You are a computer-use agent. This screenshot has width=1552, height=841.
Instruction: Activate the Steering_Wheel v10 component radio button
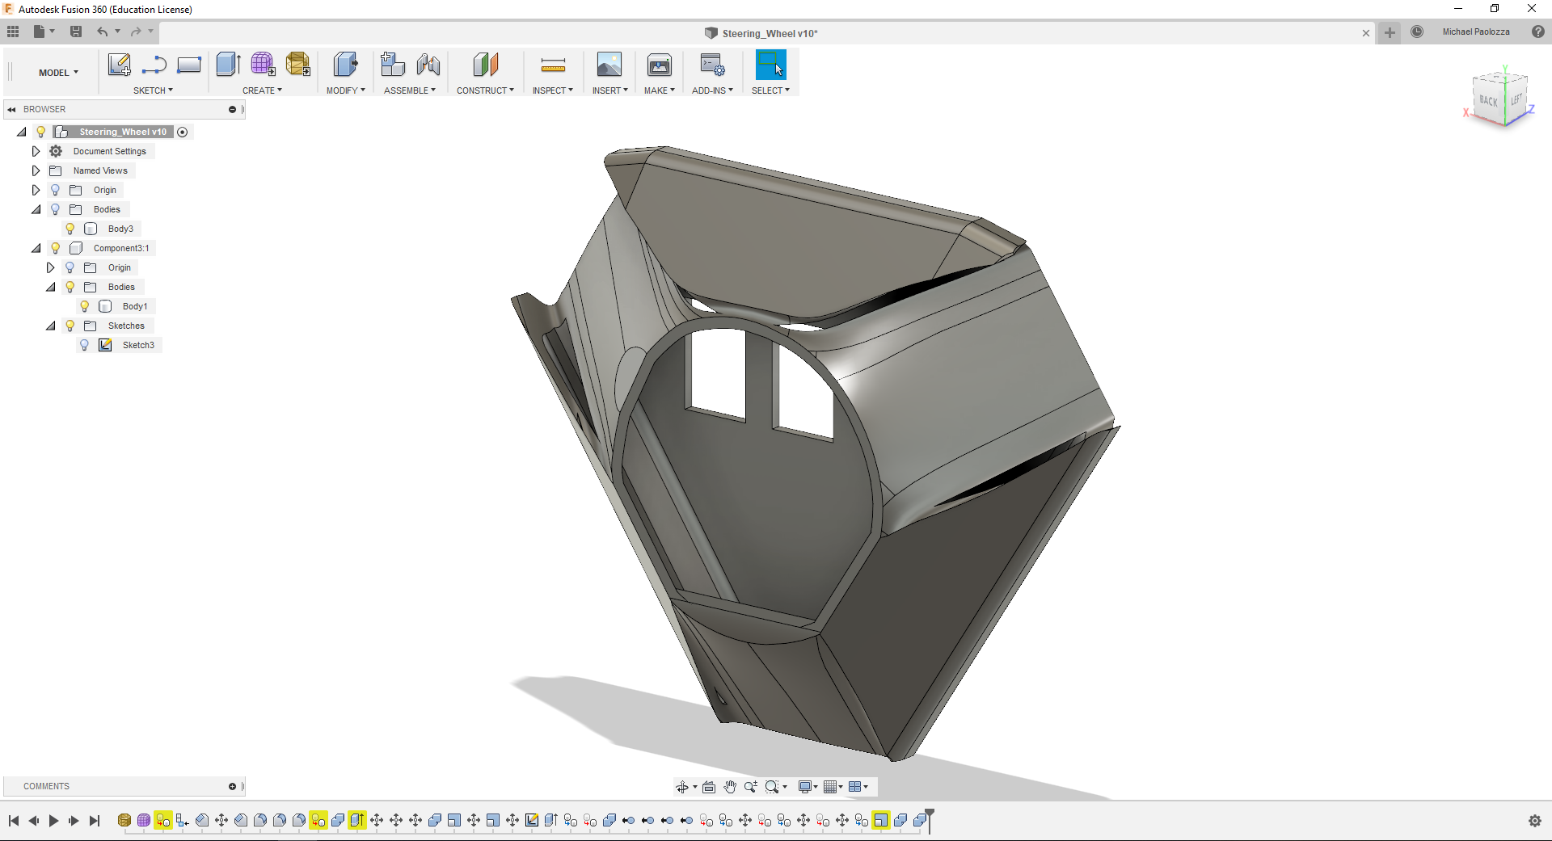tap(183, 132)
